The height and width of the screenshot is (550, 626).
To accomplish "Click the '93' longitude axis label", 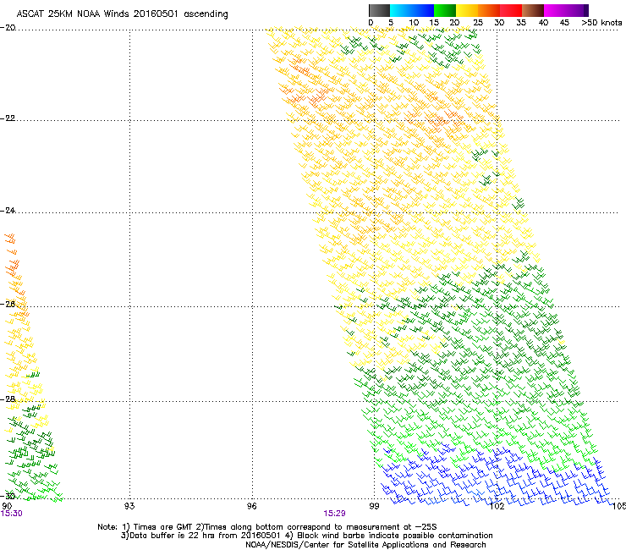I will 129,506.
